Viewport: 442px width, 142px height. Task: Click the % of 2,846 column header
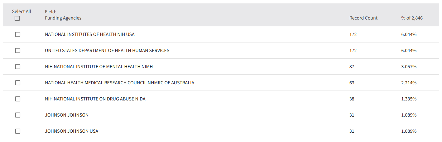tap(412, 18)
